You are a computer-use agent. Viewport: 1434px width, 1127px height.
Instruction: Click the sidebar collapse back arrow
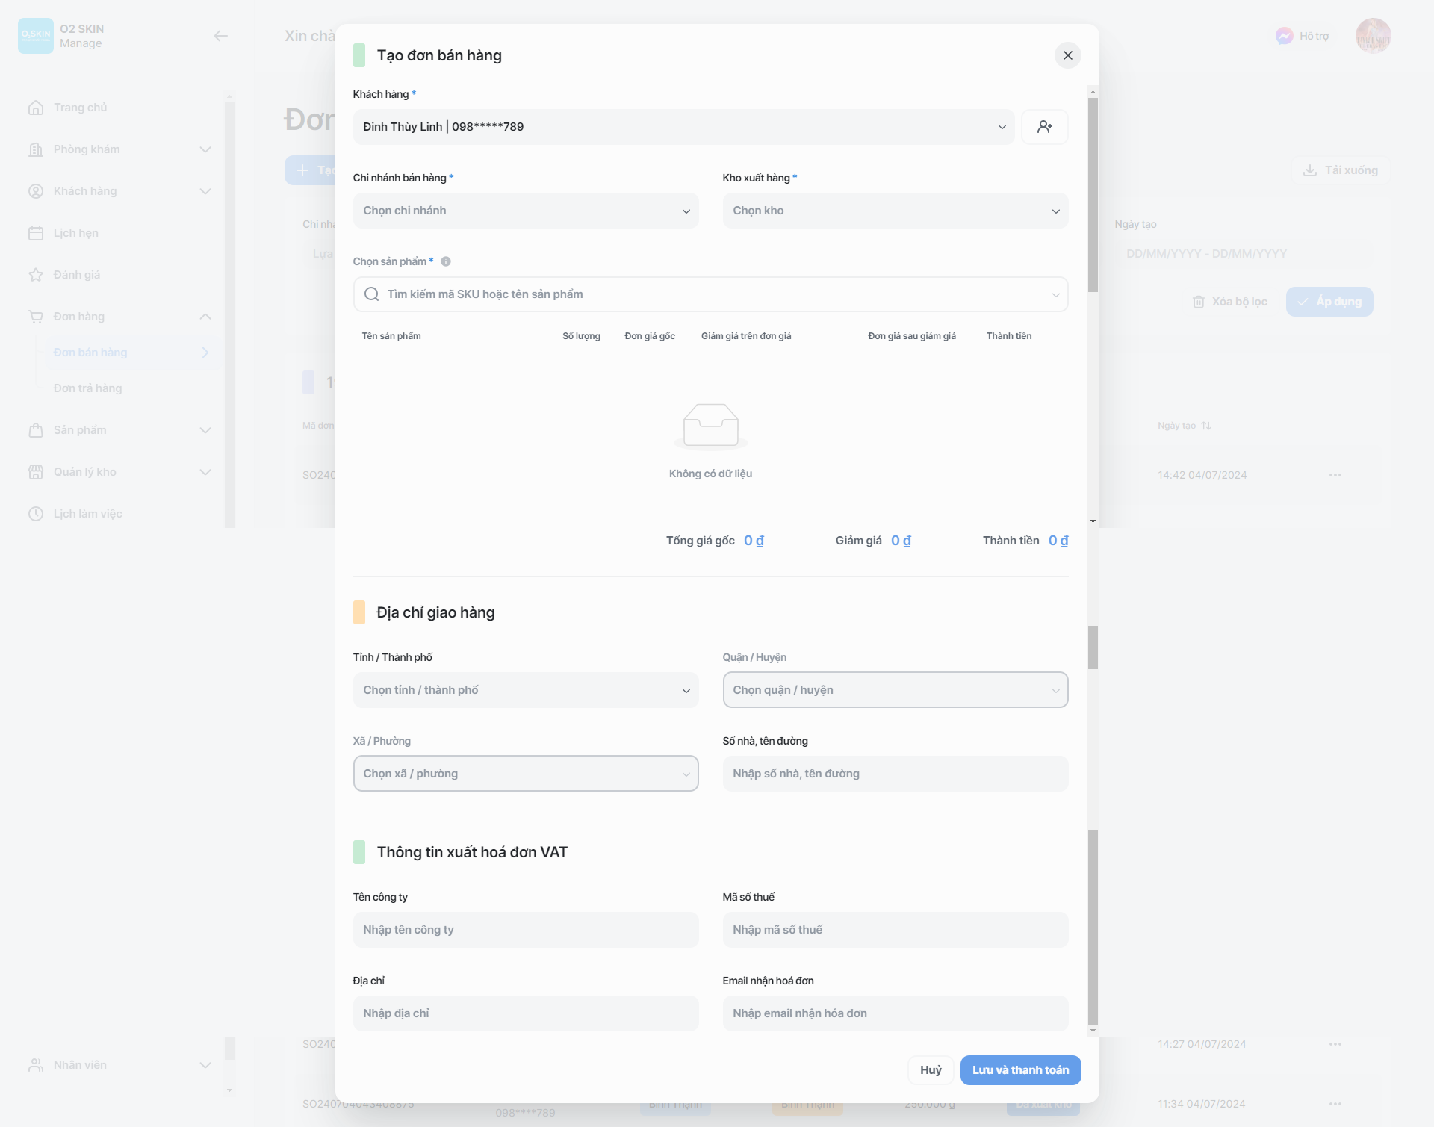point(220,36)
